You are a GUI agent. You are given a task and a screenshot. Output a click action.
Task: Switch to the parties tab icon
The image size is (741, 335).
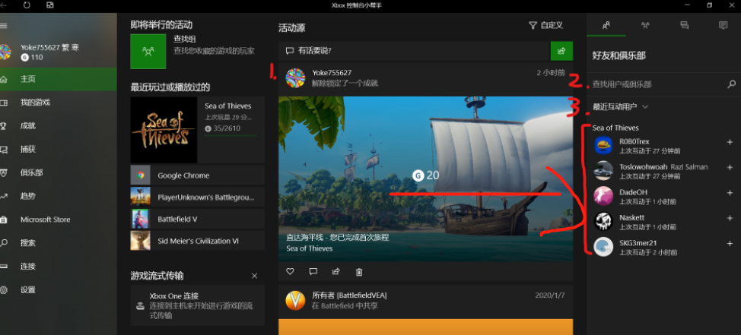coord(645,26)
